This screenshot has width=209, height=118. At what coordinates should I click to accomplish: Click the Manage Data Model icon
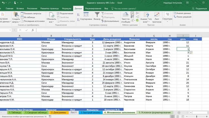point(137,20)
